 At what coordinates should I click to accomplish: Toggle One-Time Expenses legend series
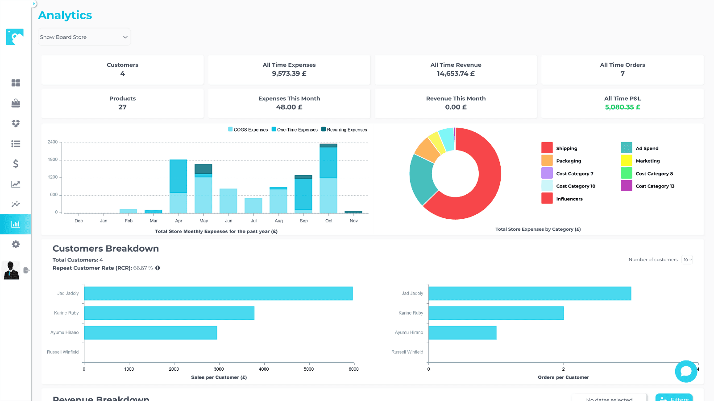click(x=295, y=130)
